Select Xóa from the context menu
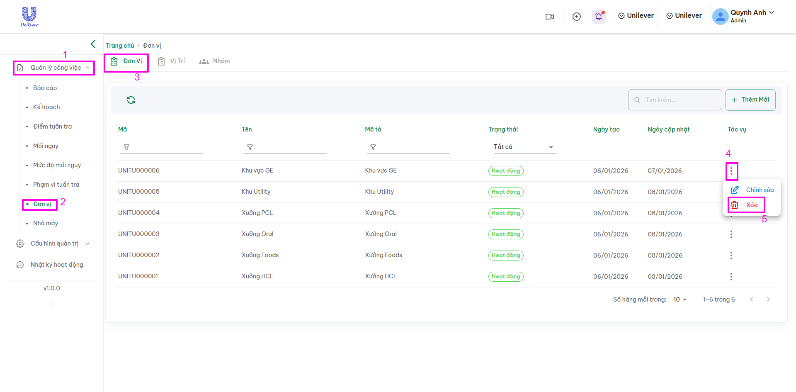The height and width of the screenshot is (392, 796). [746, 205]
